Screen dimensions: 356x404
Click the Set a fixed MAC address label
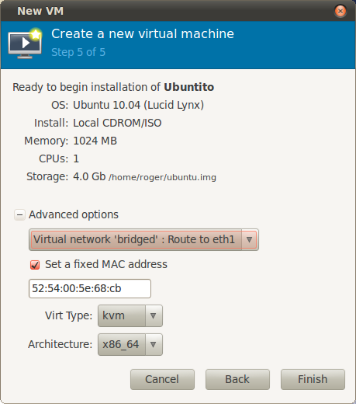click(x=106, y=264)
